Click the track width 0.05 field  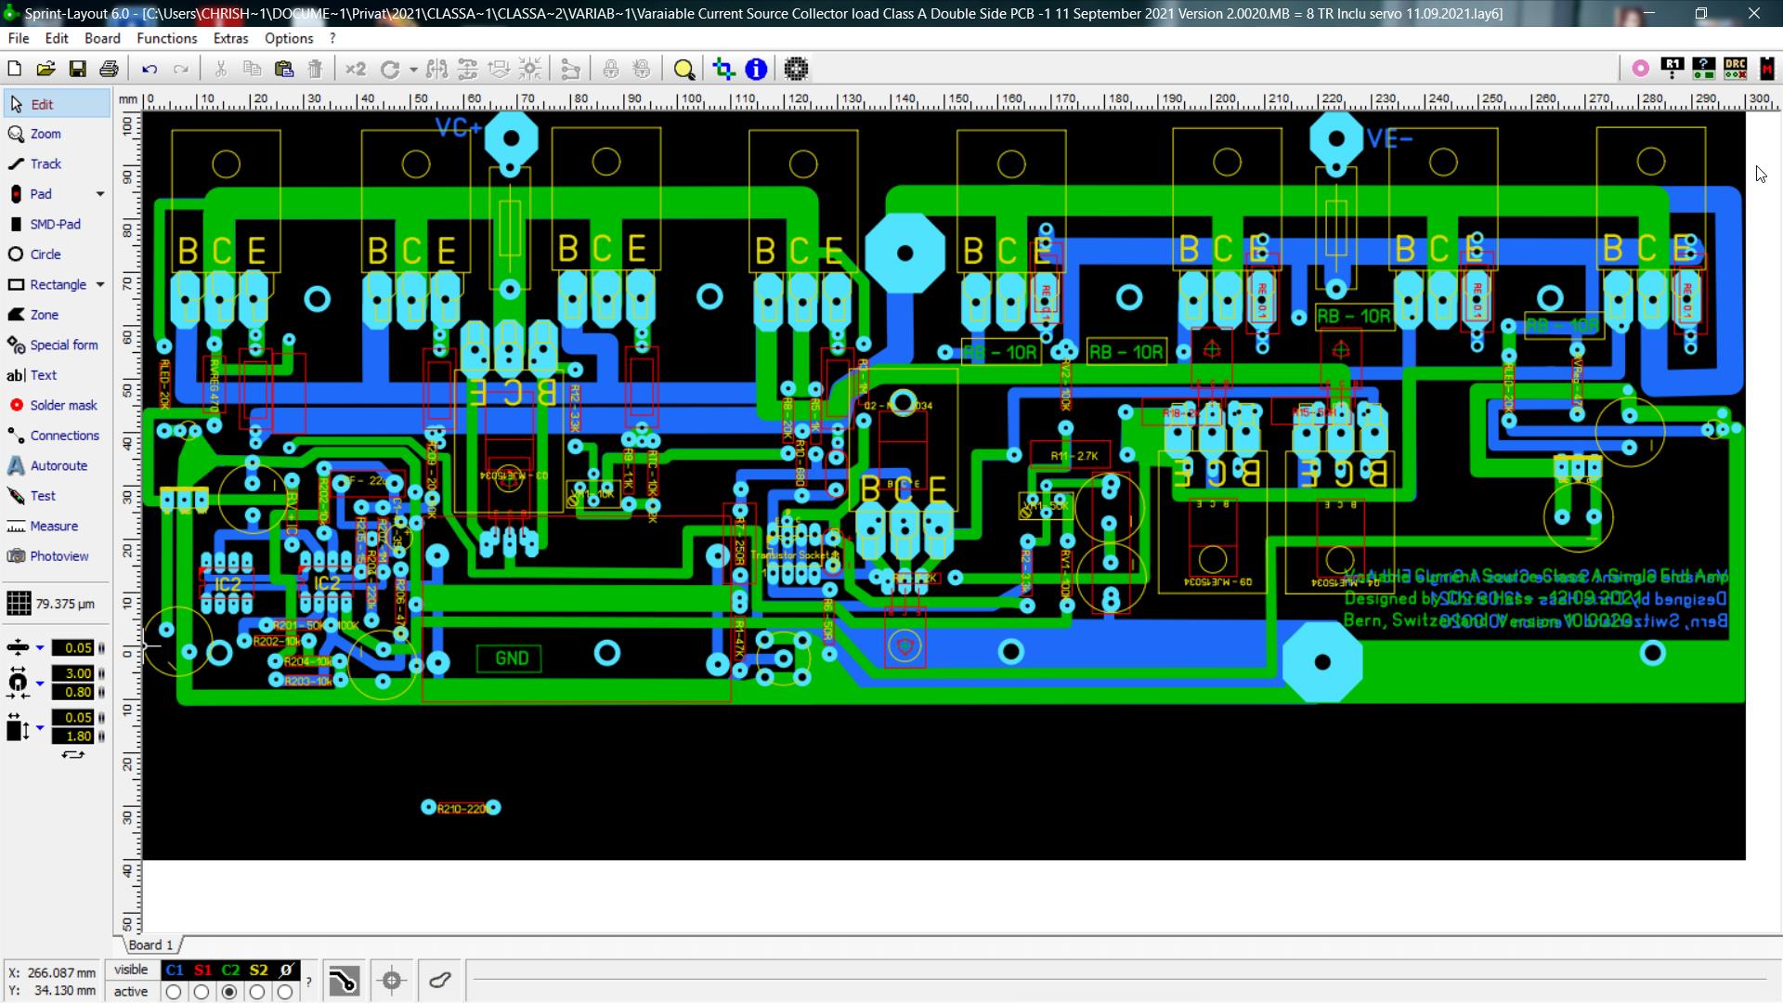(x=72, y=648)
